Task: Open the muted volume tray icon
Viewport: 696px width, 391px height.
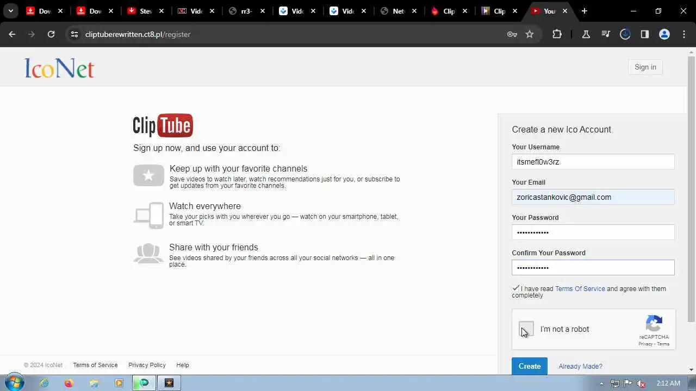Action: [x=641, y=383]
